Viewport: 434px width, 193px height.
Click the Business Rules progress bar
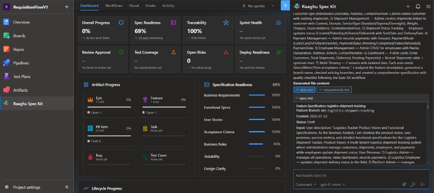click(257, 144)
